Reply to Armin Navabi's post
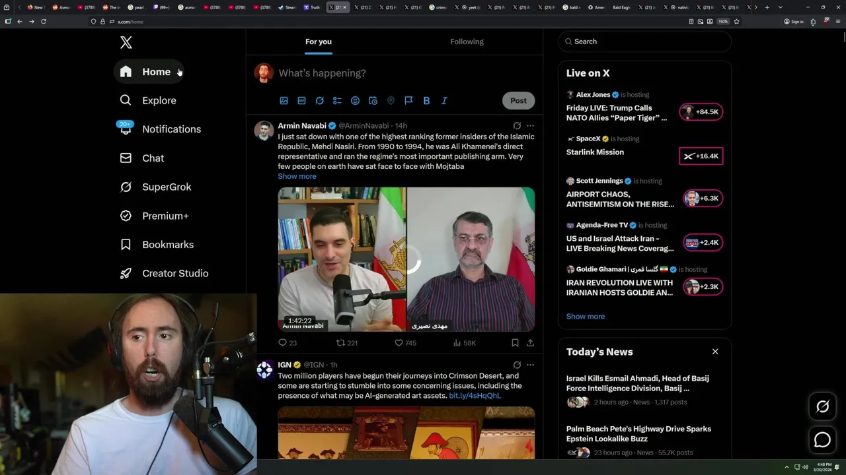 click(288, 343)
